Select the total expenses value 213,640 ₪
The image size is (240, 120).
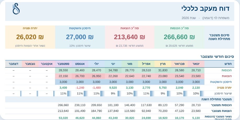tap(129, 37)
